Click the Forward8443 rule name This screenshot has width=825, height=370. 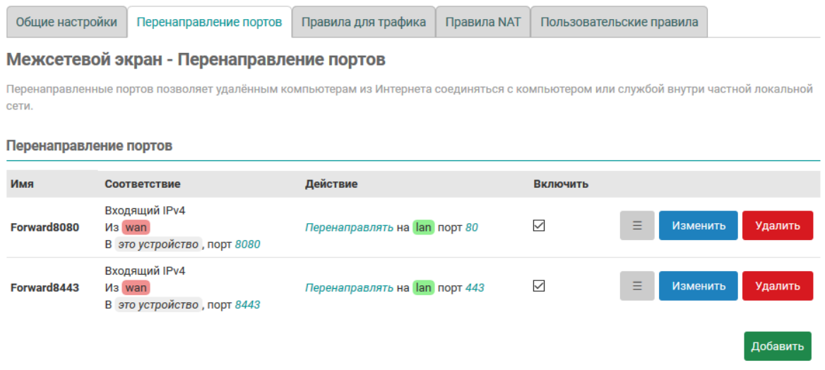[44, 287]
